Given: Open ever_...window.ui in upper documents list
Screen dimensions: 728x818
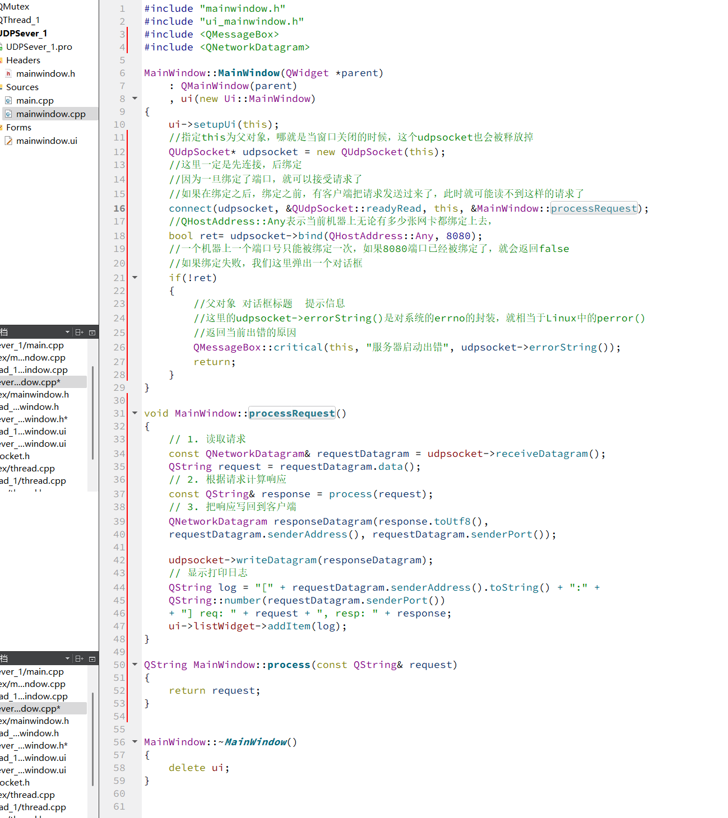Looking at the screenshot, I should tap(33, 444).
